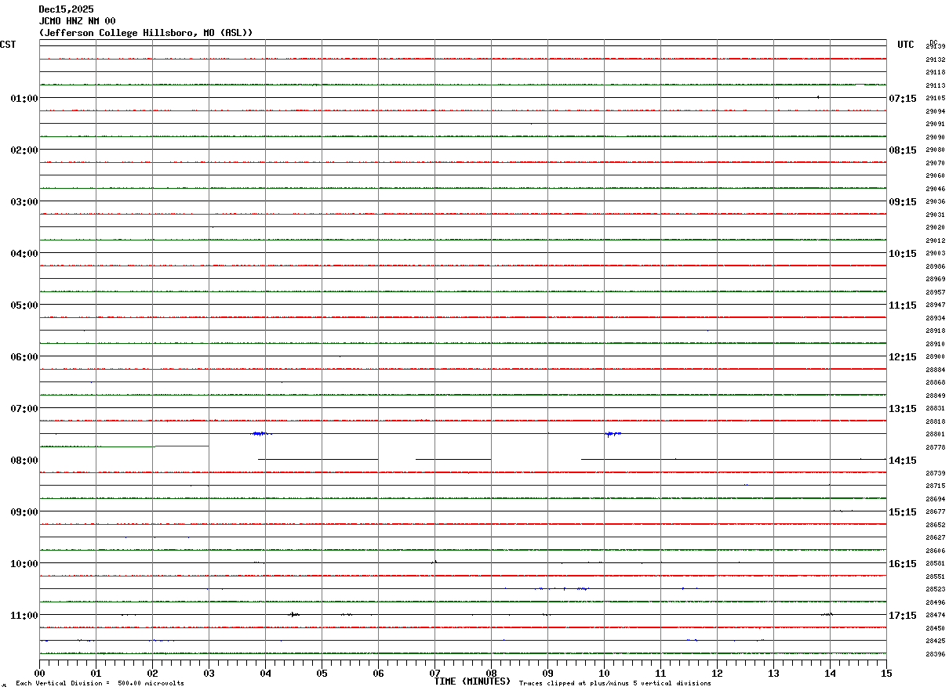
Task: Click the "08:00" CST time label
Action: click(x=24, y=460)
